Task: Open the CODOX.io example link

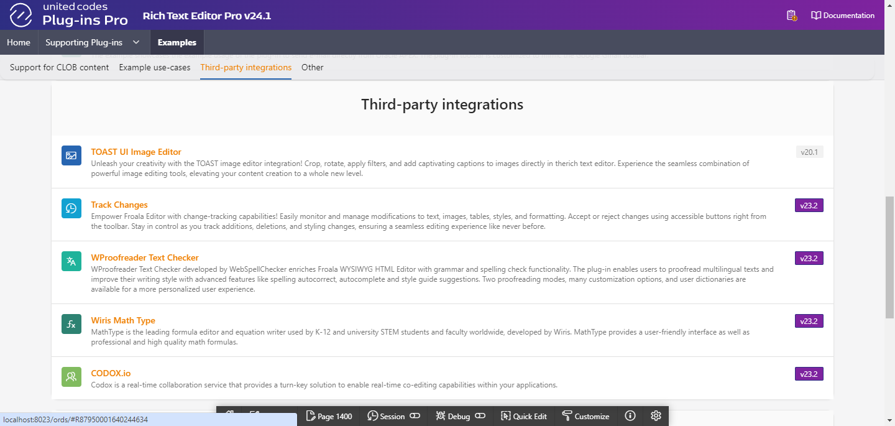Action: coord(111,373)
